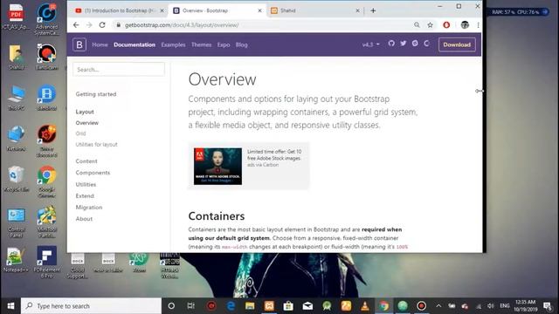Image resolution: width=559 pixels, height=314 pixels.
Task: Open volume control in system tray
Action: 491,306
